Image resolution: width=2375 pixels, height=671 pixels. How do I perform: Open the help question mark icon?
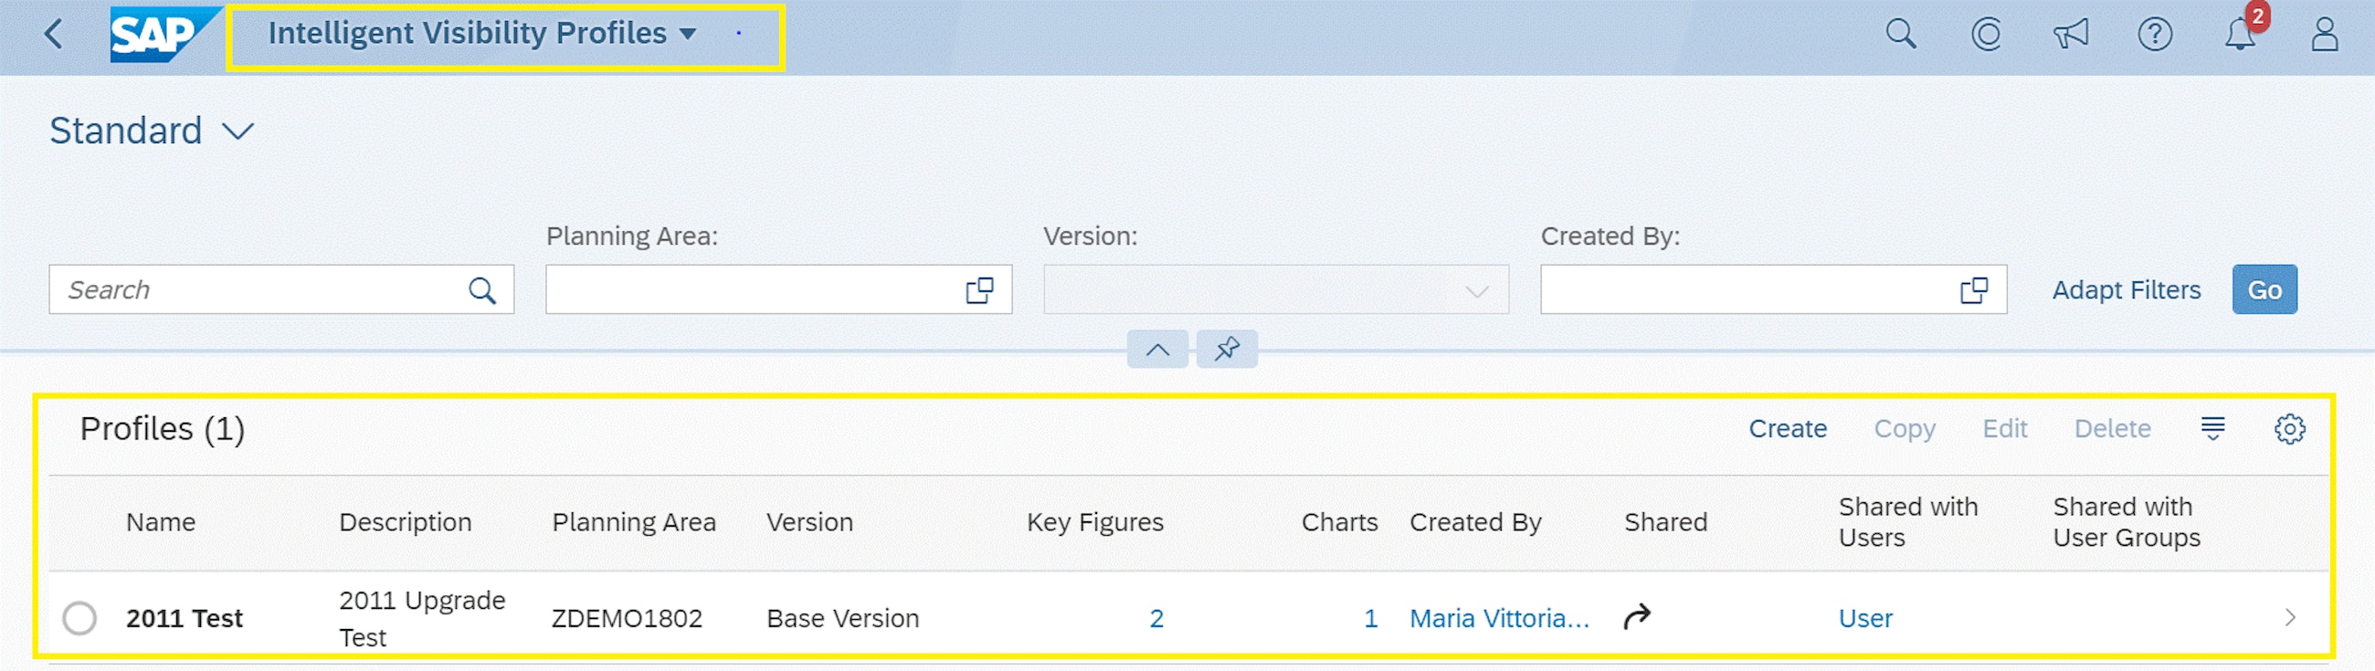tap(2154, 35)
